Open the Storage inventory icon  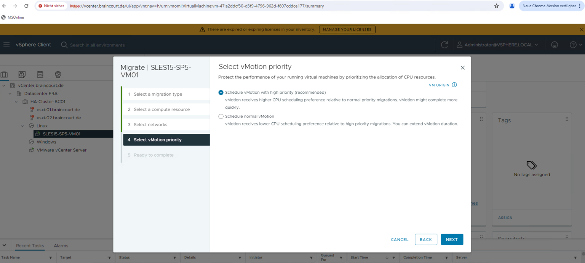click(40, 74)
